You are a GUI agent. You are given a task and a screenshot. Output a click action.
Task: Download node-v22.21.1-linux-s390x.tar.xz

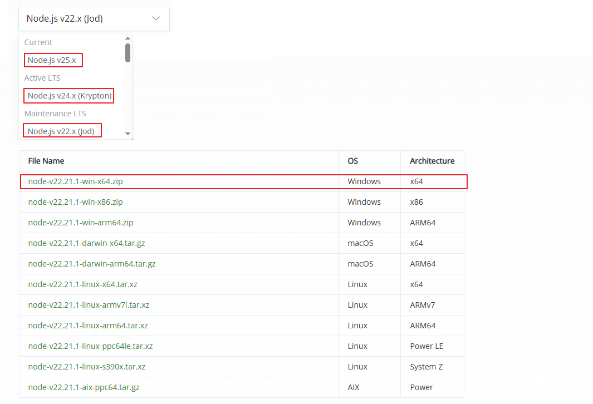pyautogui.click(x=87, y=367)
